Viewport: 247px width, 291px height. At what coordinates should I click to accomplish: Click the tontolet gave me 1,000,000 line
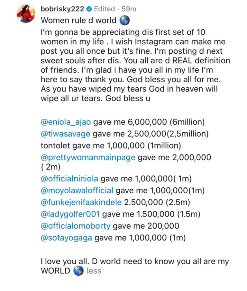(111, 145)
